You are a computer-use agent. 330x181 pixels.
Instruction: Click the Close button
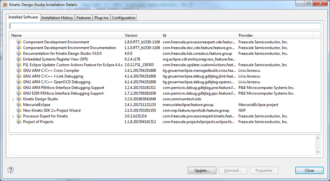coord(310,170)
